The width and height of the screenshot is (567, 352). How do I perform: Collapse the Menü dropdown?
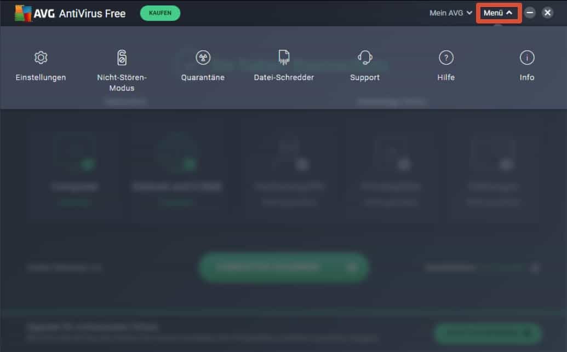pos(499,13)
